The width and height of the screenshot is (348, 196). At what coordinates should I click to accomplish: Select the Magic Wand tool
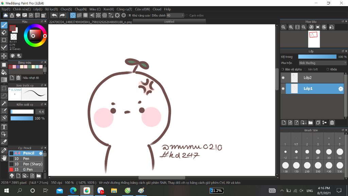[x=4, y=103]
